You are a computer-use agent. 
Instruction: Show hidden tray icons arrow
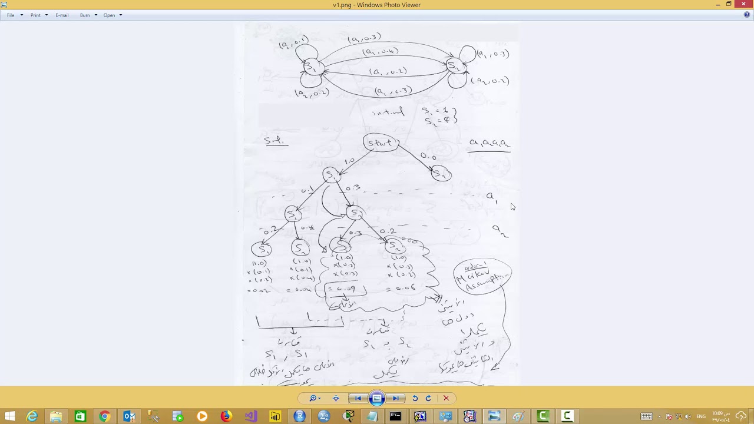click(659, 416)
